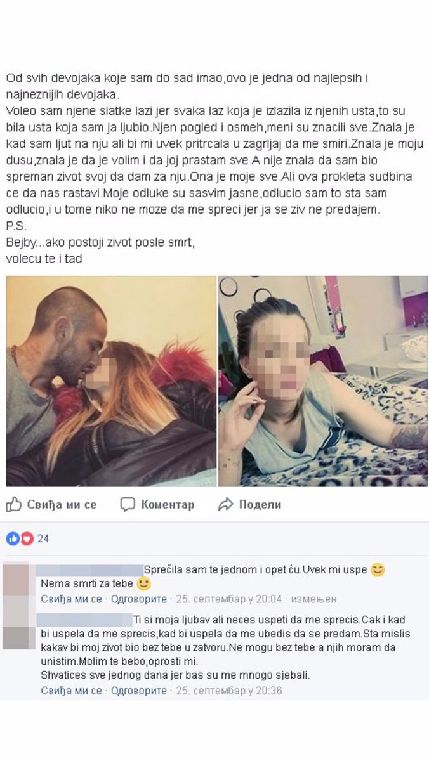Click the thumbs-up Свиђа ми се icon
The width and height of the screenshot is (429, 761).
click(x=13, y=505)
